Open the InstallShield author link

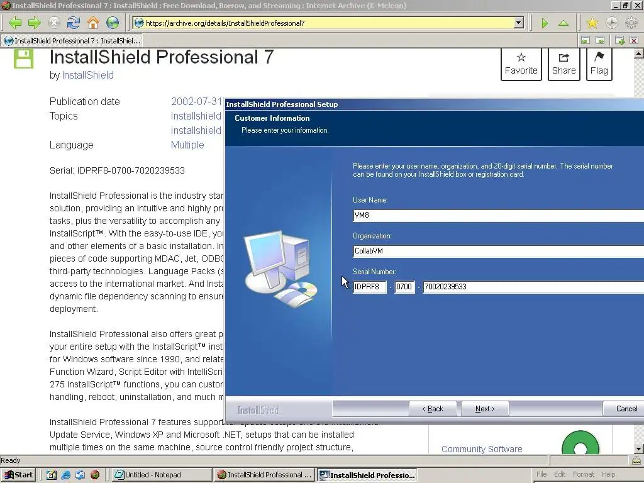pos(87,75)
